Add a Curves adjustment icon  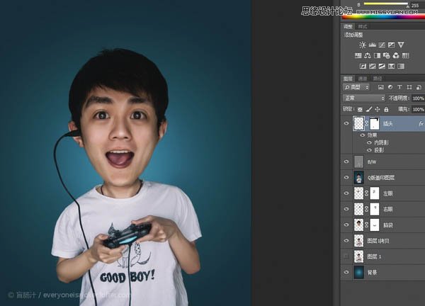point(382,45)
